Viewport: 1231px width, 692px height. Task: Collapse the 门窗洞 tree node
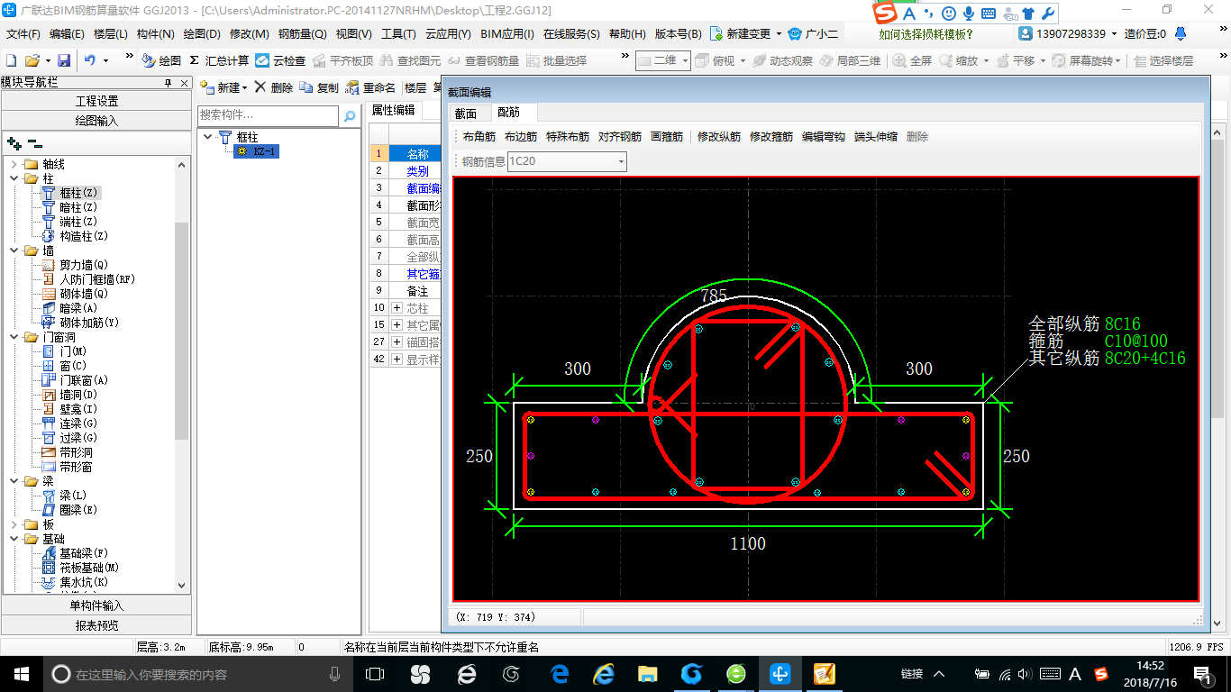[x=14, y=337]
